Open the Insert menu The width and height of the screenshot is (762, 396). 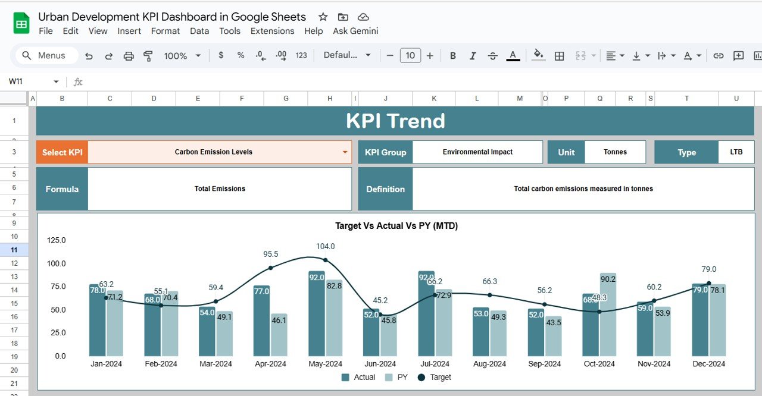(x=129, y=31)
